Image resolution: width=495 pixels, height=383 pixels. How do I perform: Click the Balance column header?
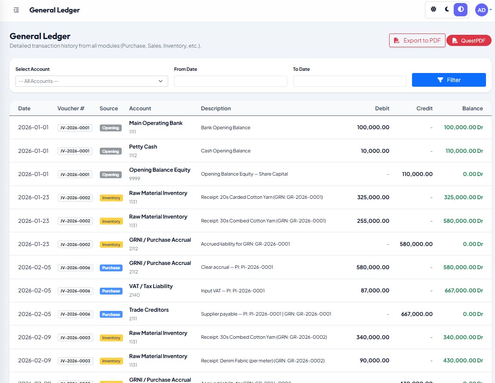(472, 109)
